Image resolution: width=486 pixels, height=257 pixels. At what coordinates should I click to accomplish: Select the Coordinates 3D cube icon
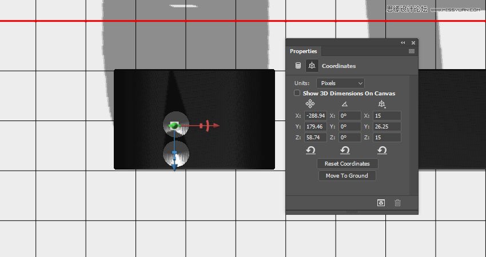tap(312, 66)
